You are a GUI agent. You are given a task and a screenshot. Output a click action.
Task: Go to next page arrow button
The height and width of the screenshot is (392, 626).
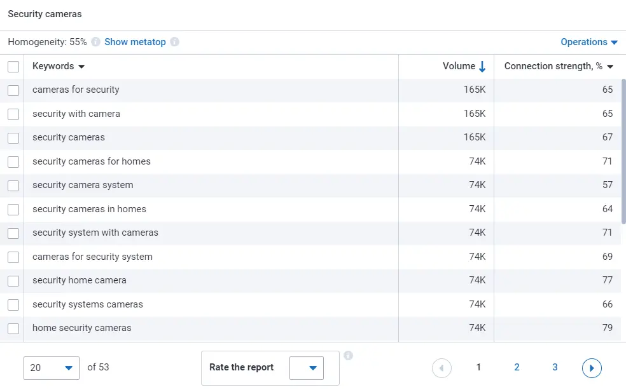tap(592, 368)
